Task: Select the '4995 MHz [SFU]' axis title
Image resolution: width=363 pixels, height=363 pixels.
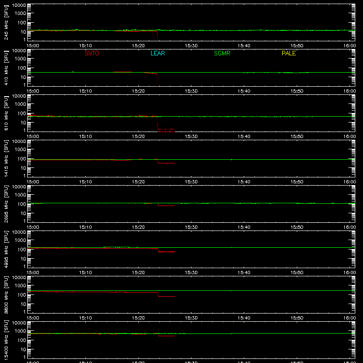Action: point(6,249)
